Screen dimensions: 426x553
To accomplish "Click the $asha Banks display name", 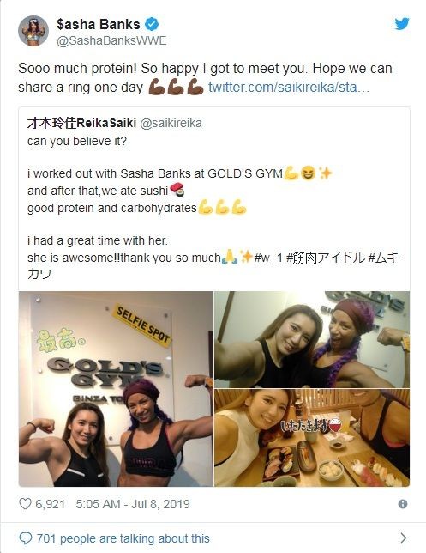I will click(x=99, y=24).
